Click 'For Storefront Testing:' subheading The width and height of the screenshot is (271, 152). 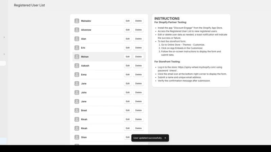coord(167,61)
